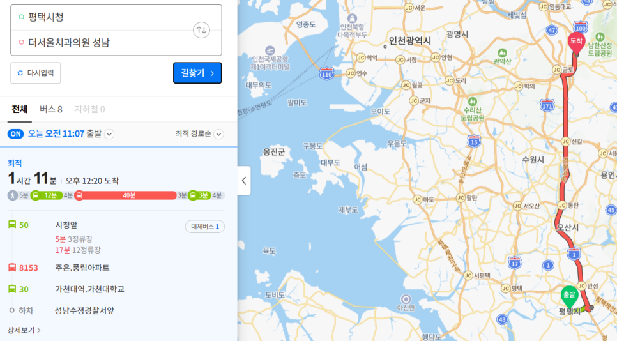Select the red 도착 marker on map
The image size is (617, 341).
[577, 43]
